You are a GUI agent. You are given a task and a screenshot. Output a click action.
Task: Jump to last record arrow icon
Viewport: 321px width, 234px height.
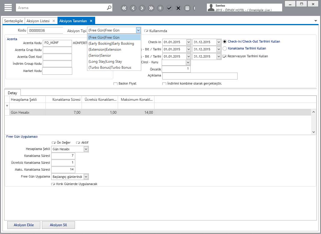pos(151,8)
